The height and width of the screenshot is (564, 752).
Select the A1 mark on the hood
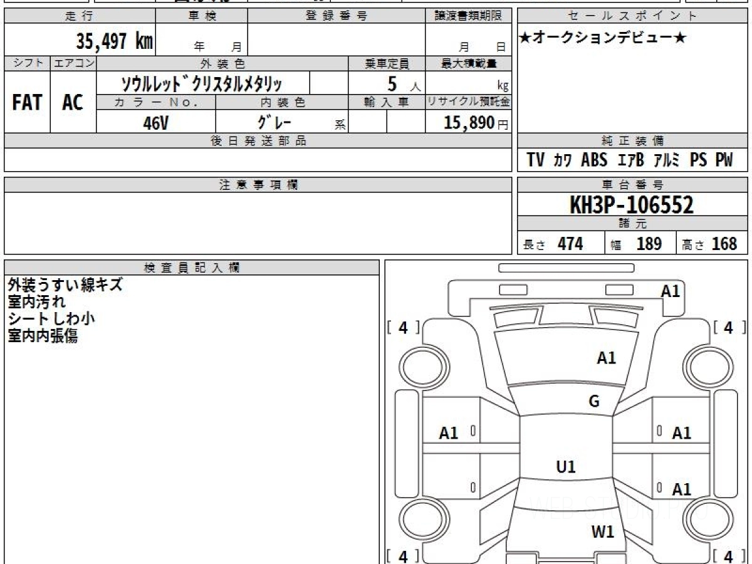coord(607,358)
